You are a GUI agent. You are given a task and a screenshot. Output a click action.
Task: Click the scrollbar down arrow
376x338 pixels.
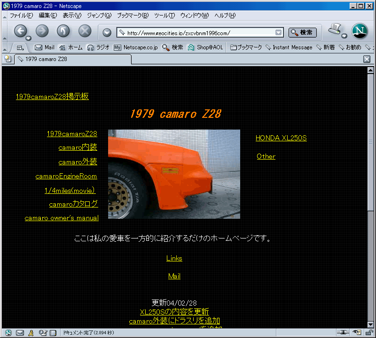(370, 324)
